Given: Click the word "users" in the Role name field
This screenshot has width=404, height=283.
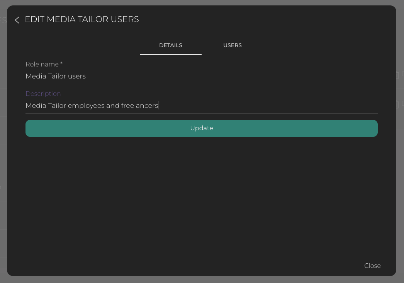Looking at the screenshot, I should (77, 76).
